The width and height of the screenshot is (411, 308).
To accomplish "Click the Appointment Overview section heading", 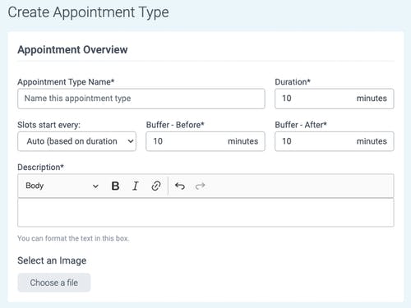I will click(72, 50).
